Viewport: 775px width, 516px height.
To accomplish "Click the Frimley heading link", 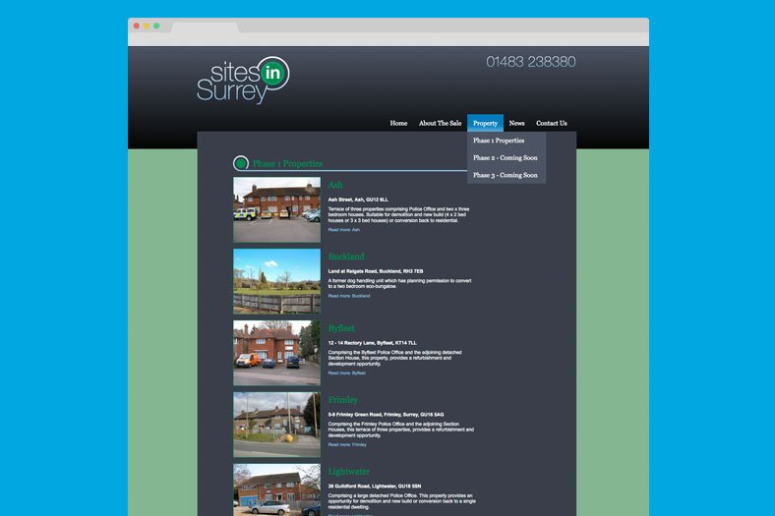I will (x=343, y=400).
